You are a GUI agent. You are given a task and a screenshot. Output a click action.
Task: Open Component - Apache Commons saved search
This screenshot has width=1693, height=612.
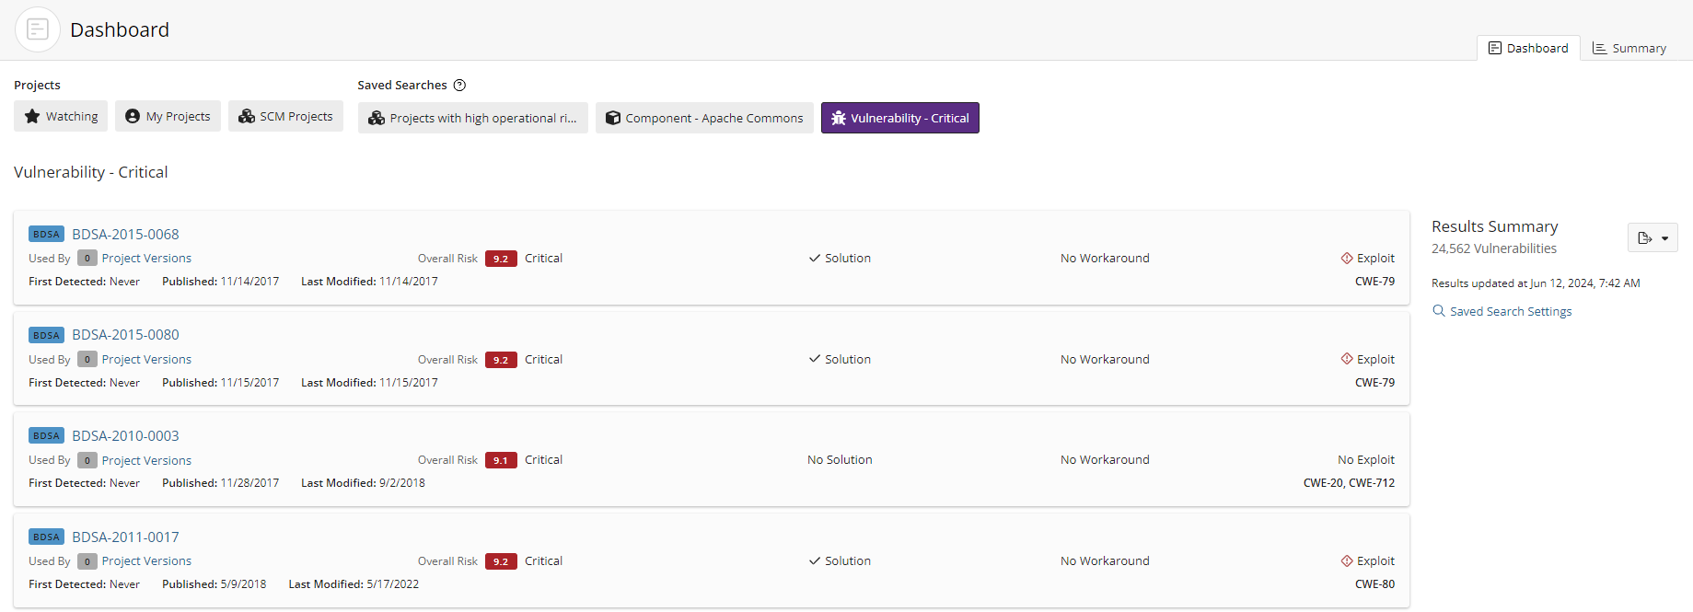coord(704,119)
